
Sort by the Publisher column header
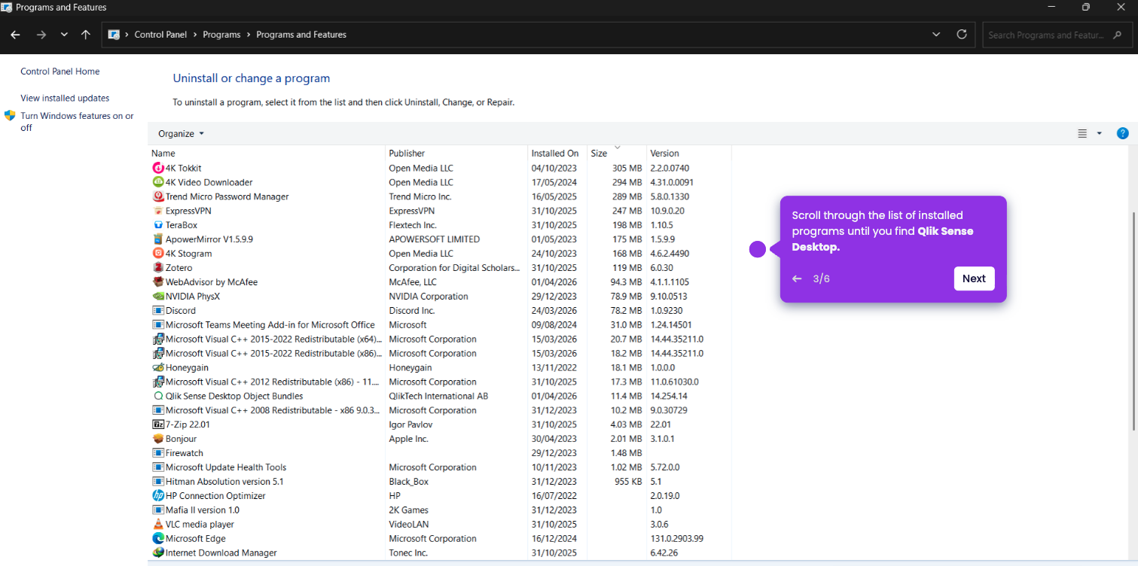pyautogui.click(x=456, y=154)
